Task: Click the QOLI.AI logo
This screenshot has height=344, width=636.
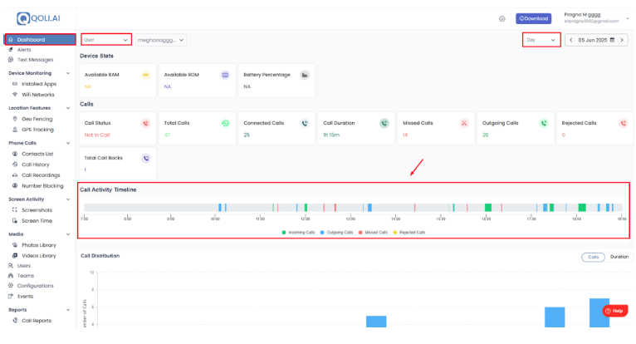Action: click(x=38, y=18)
